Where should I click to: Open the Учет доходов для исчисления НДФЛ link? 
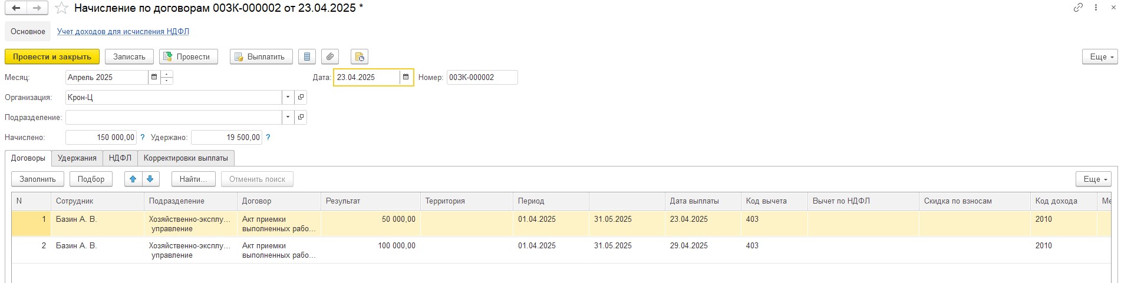pyautogui.click(x=123, y=32)
